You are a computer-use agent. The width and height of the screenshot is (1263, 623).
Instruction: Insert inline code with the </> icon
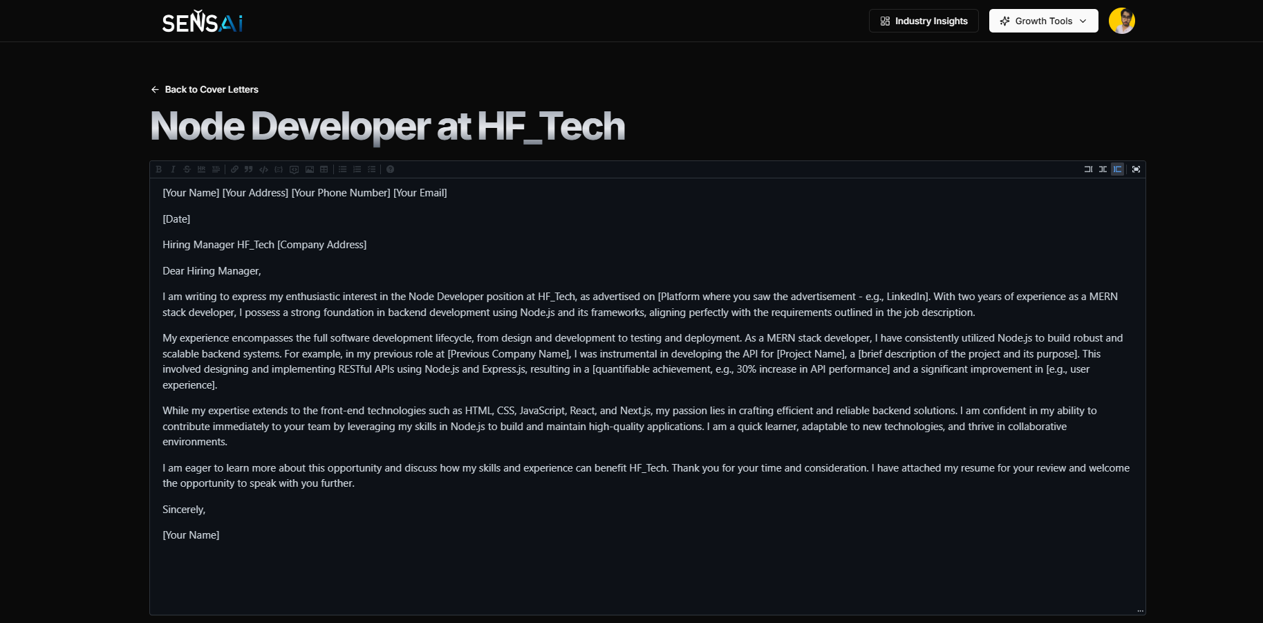coord(263,169)
